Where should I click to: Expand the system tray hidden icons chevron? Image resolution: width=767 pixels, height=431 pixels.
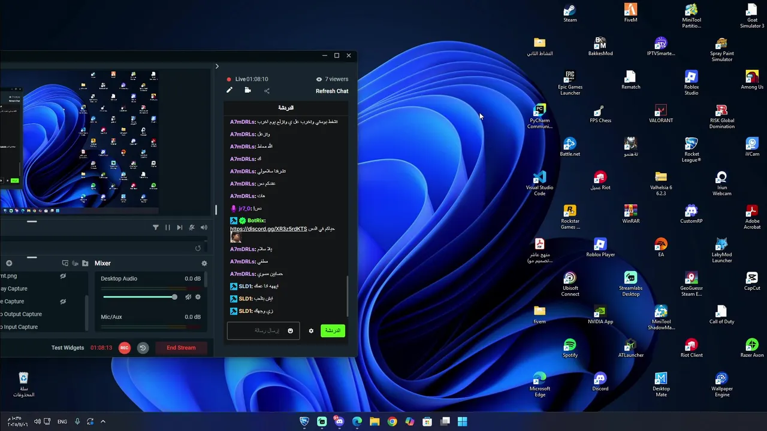[x=103, y=421]
